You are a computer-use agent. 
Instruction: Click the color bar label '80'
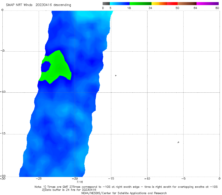click(217, 8)
